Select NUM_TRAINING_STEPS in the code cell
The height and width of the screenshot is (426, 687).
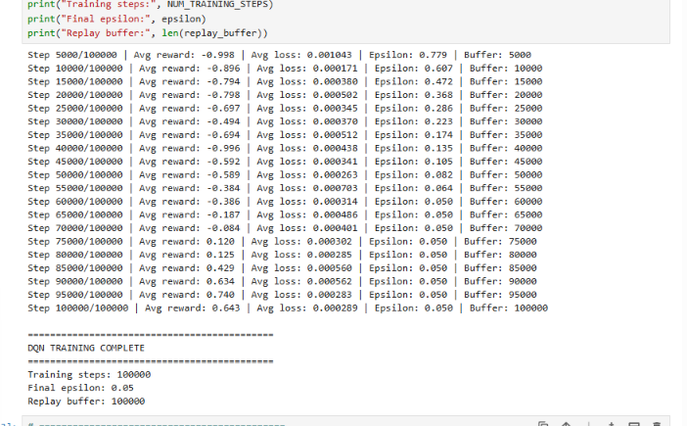click(x=217, y=5)
